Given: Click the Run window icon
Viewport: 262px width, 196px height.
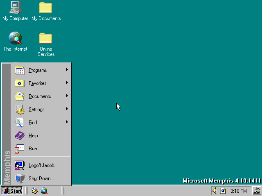Looking at the screenshot, I should click(x=19, y=149).
